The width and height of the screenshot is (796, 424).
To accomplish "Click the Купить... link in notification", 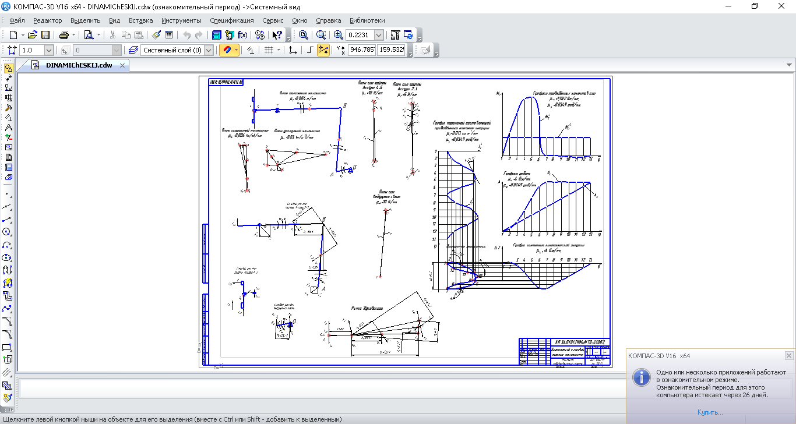I will tap(709, 412).
